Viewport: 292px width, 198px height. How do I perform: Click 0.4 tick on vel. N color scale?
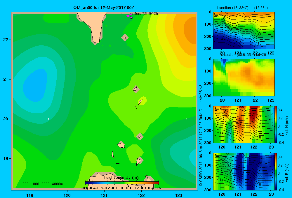tap(280, 110)
